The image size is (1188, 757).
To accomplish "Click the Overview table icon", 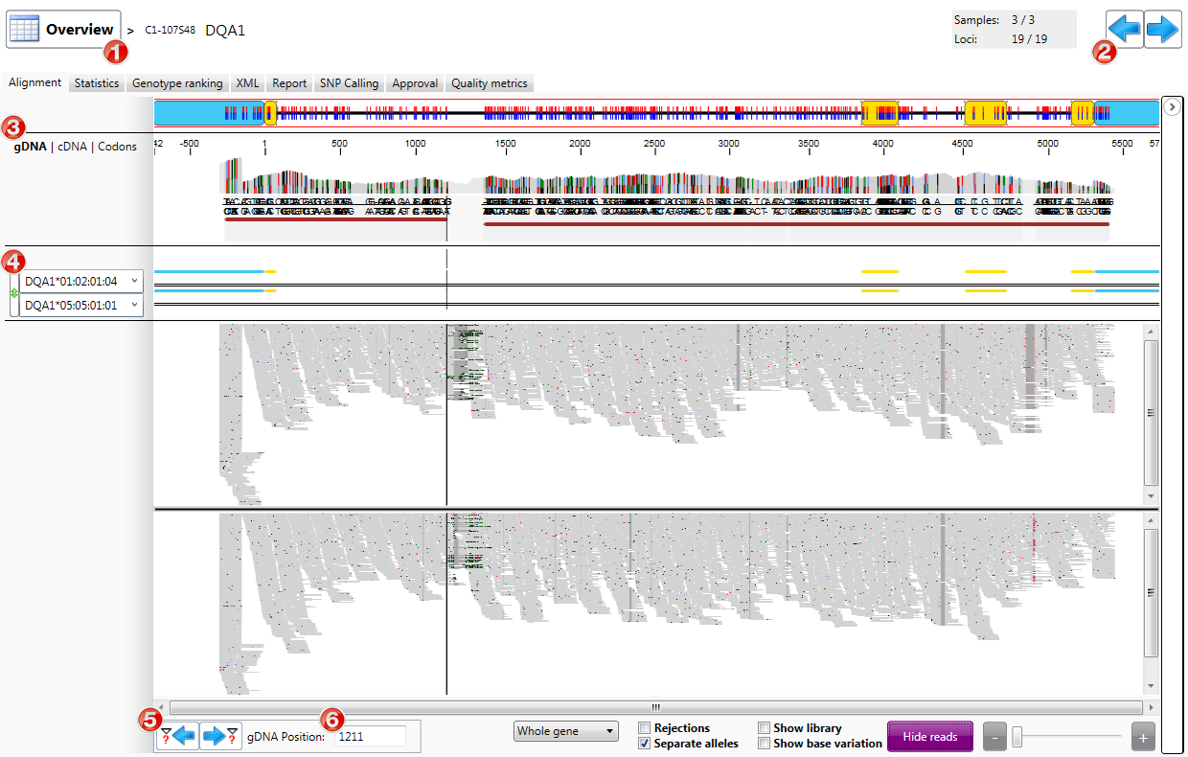I will (22, 29).
